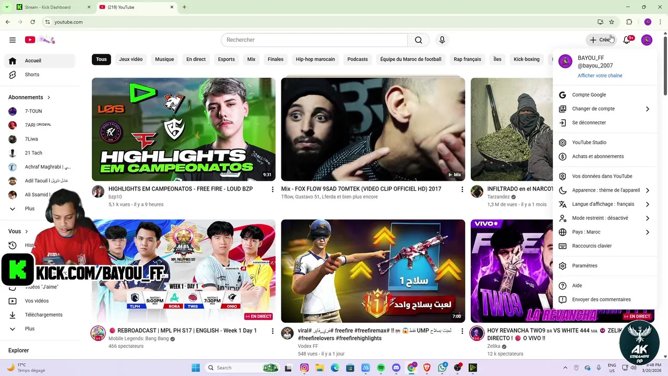This screenshot has width=668, height=376.
Task: Expand Langue d'affichage submenu
Action: [x=605, y=204]
